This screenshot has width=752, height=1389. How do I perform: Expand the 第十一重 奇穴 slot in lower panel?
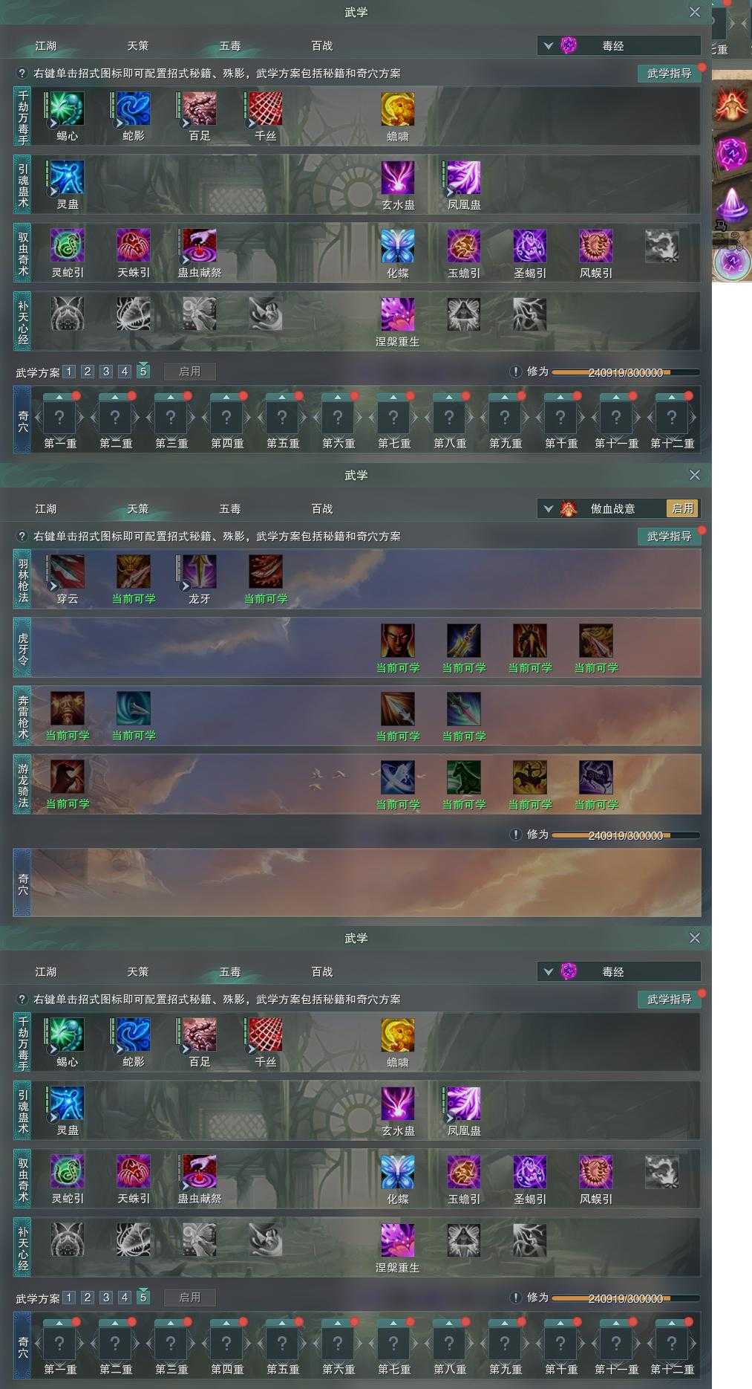(616, 1344)
